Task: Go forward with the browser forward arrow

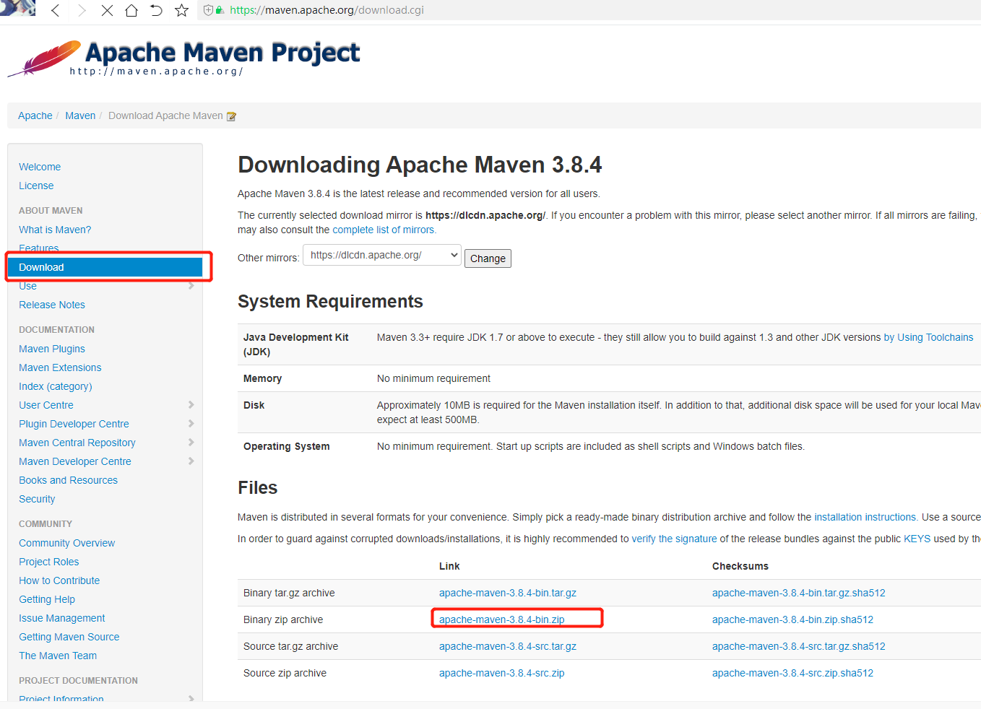Action: [82, 10]
